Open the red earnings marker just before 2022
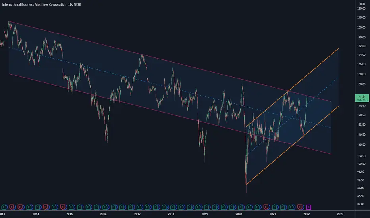This screenshot has width=370, height=218. (299, 207)
